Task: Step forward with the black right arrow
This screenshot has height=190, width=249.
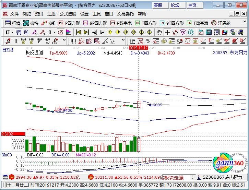Action: tap(102, 33)
